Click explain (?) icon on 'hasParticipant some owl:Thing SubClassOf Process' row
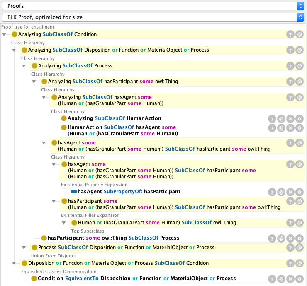This screenshot has height=286, width=307. tap(272, 238)
